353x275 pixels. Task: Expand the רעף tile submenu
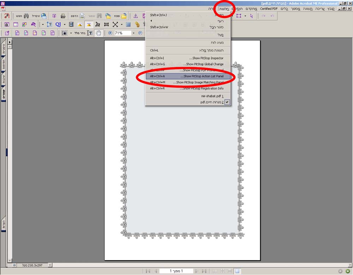(188, 21)
